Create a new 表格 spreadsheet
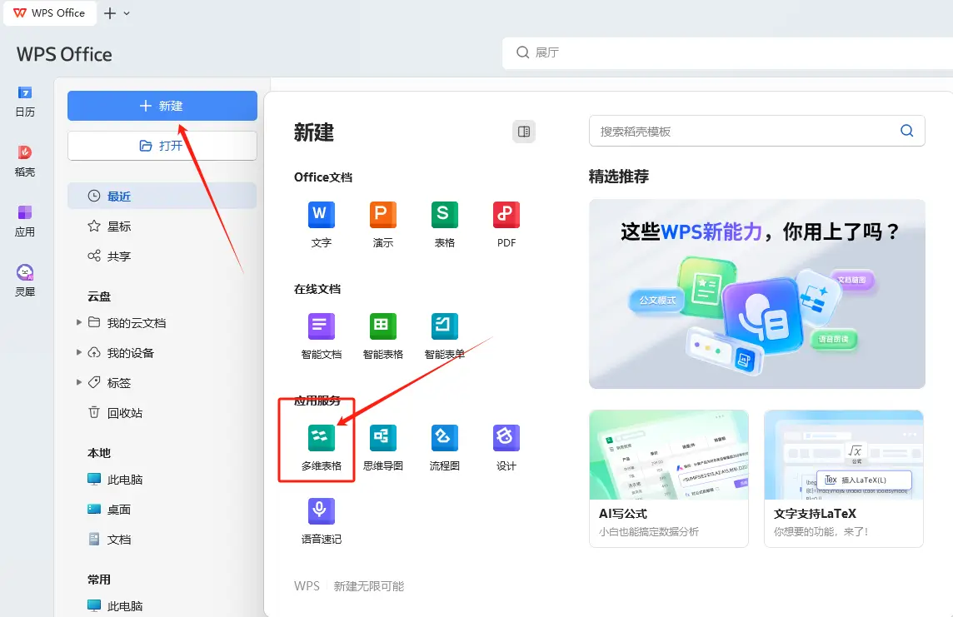Image resolution: width=953 pixels, height=617 pixels. [444, 225]
